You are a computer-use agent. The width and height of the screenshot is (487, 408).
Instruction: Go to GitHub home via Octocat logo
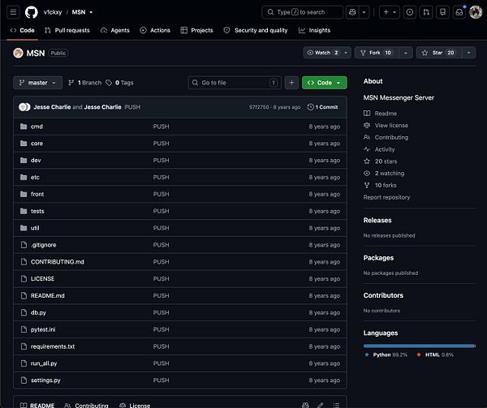[x=32, y=12]
